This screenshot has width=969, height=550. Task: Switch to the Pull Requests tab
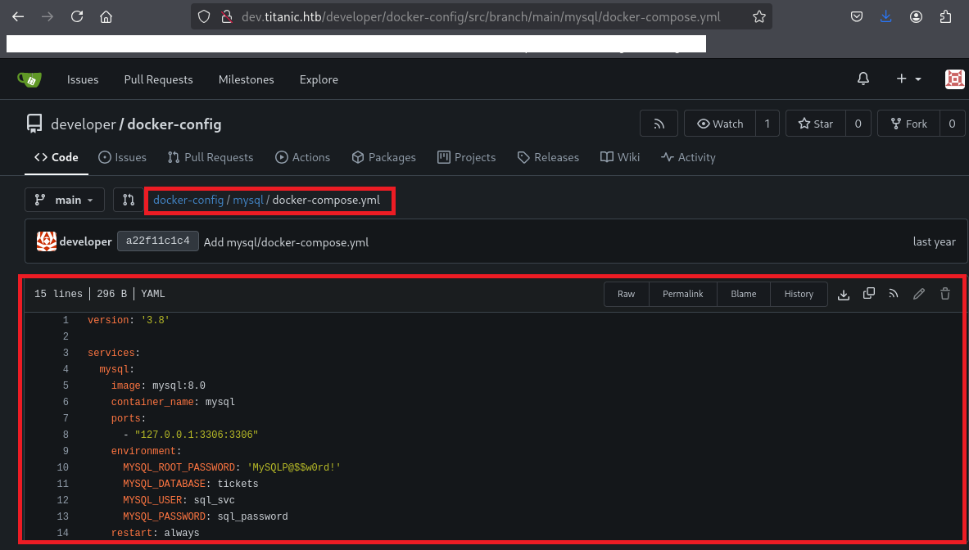[211, 157]
